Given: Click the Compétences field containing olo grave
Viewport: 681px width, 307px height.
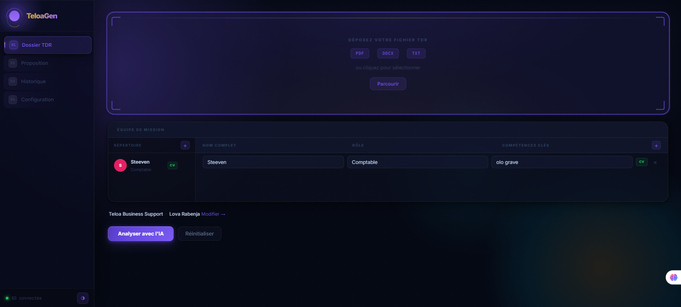Looking at the screenshot, I should pos(562,162).
